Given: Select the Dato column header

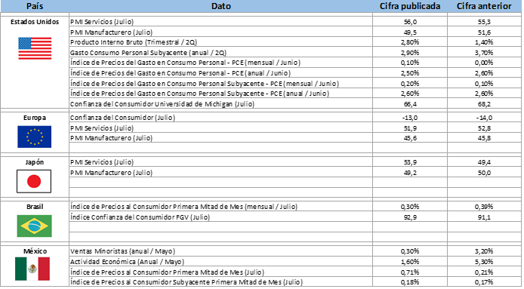Looking at the screenshot, I should tap(221, 6).
